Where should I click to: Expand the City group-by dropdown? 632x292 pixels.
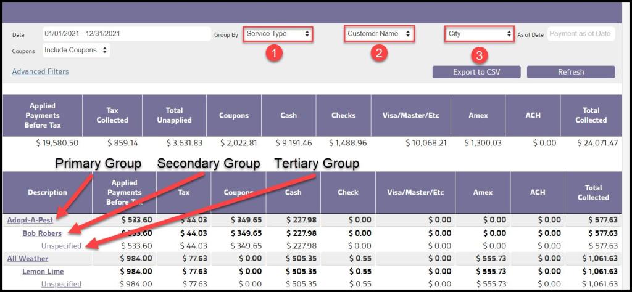pyautogui.click(x=480, y=34)
